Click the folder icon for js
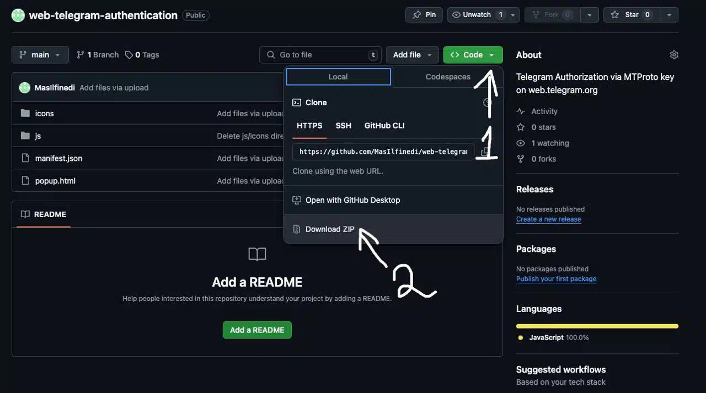Screen dimensions: 706x393 [x=25, y=136]
